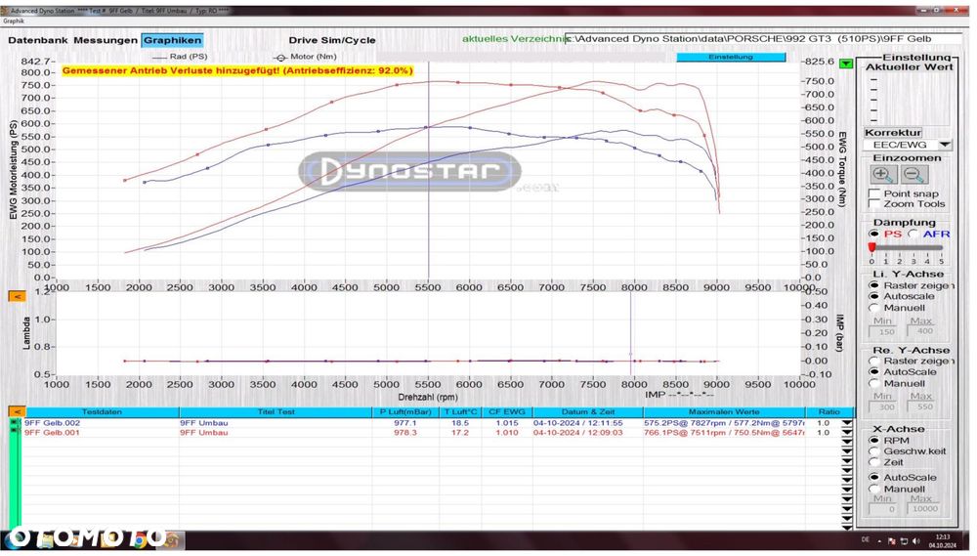Click the row marker icon for 9FF Gelb.002
The width and height of the screenshot is (977, 556).
[14, 423]
